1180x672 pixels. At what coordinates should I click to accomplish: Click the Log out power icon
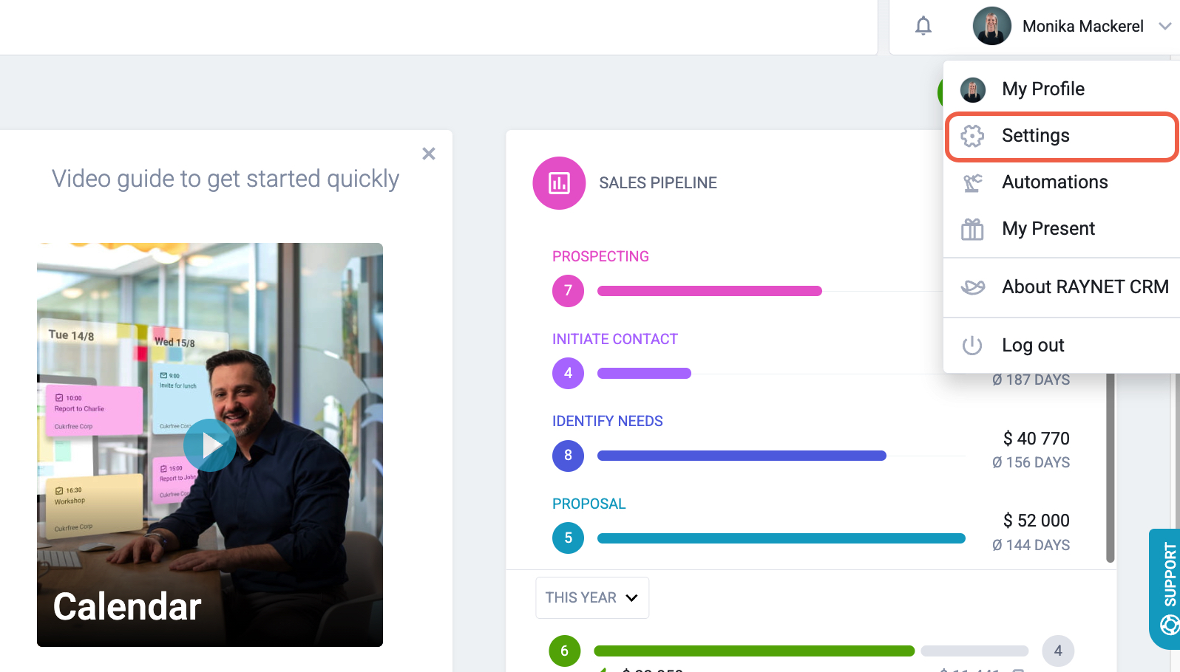pos(972,346)
